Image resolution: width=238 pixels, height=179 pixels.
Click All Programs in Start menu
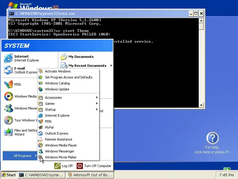point(20,155)
